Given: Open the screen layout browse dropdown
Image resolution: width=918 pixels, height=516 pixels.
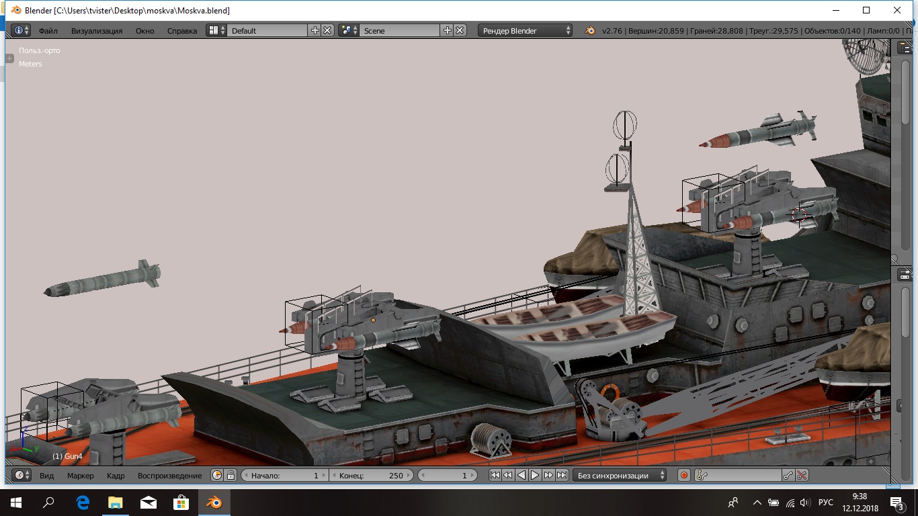Looking at the screenshot, I should 216,30.
